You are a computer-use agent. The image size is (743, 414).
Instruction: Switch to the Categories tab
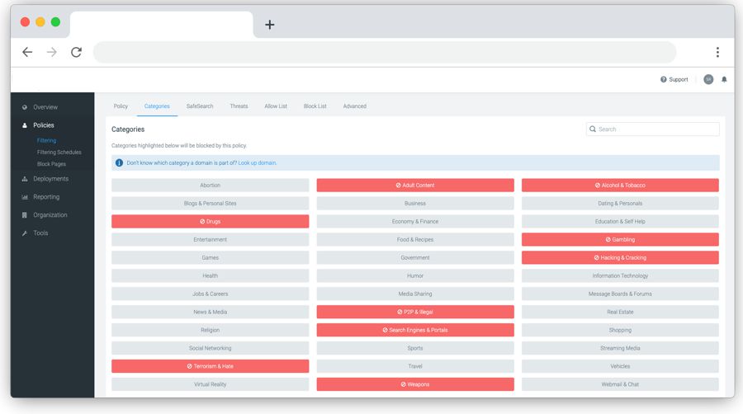157,106
